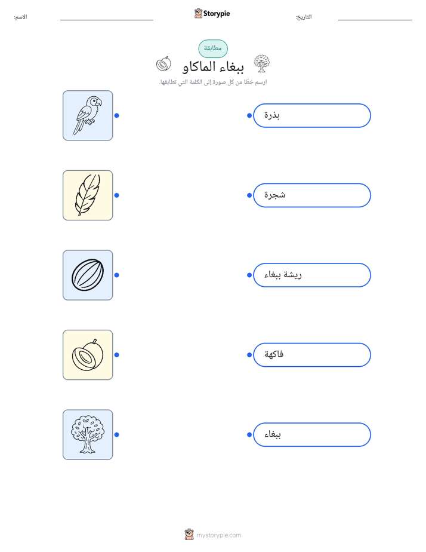426x552 pixels.
Task: Choose the word box فاكهة
Action: click(312, 355)
